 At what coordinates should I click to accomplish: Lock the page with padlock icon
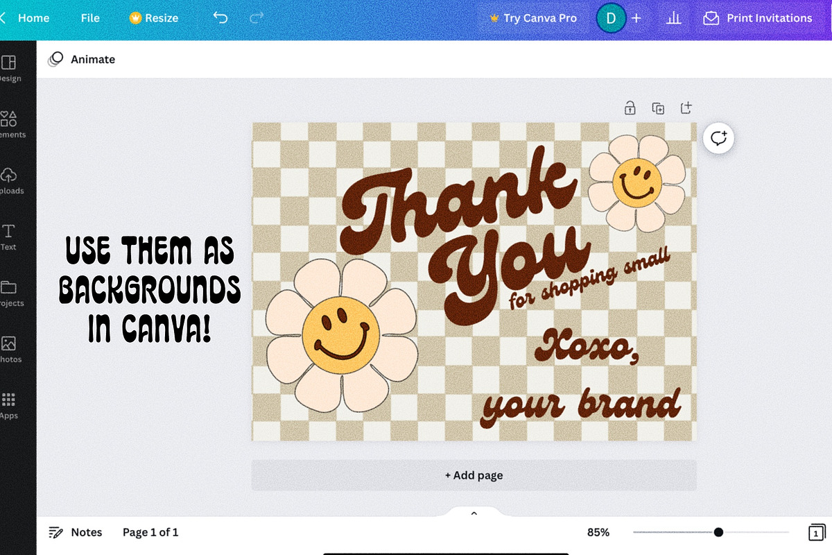coord(630,108)
